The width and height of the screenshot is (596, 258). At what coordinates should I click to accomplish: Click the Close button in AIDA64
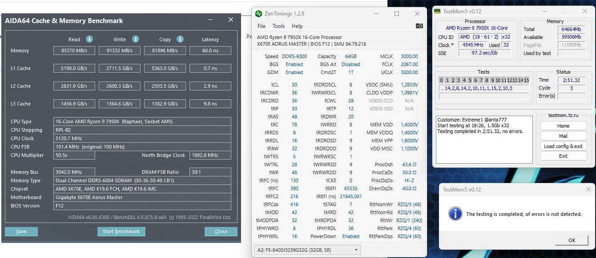coord(221,231)
